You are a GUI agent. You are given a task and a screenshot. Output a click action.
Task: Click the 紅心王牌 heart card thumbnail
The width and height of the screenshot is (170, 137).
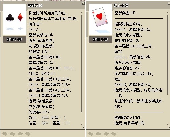(101, 19)
